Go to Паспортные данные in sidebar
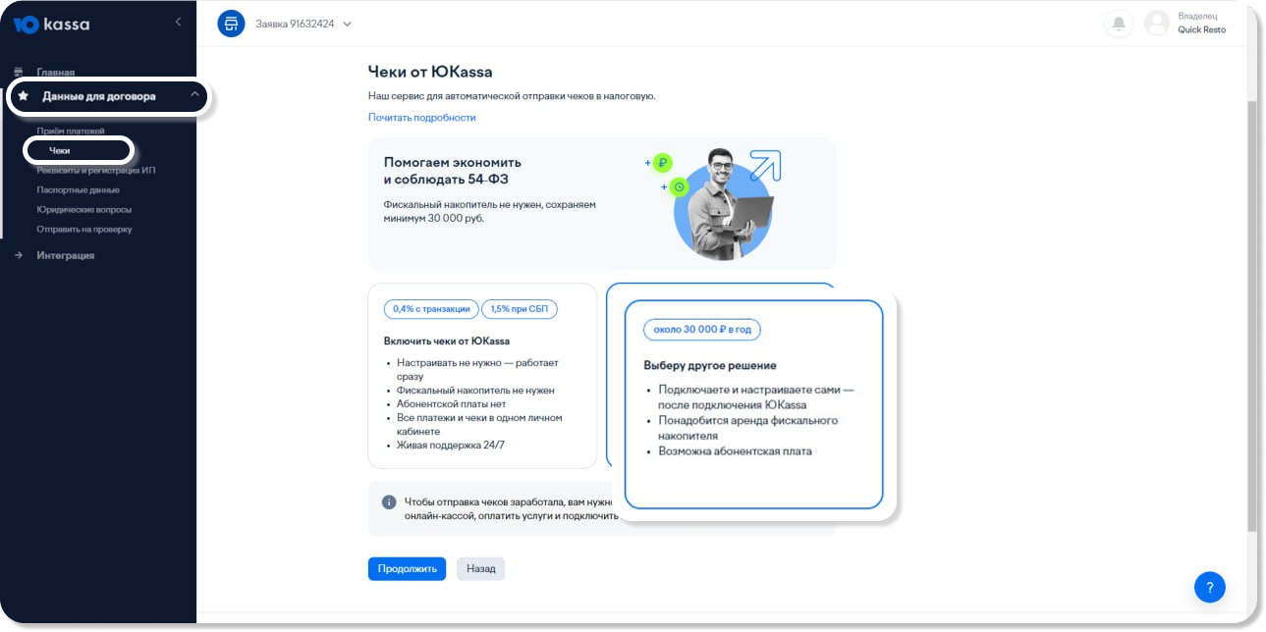Viewport: 1266px width, 632px height. click(78, 189)
